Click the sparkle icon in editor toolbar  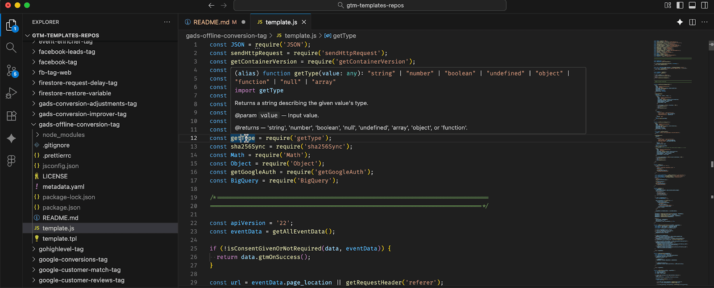click(x=680, y=22)
